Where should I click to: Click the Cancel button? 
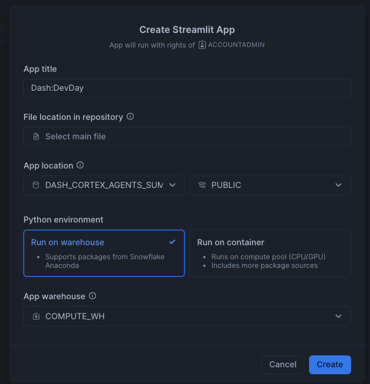point(283,365)
